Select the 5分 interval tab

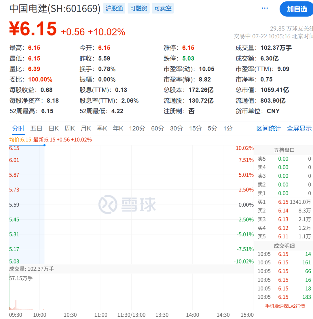point(212,129)
